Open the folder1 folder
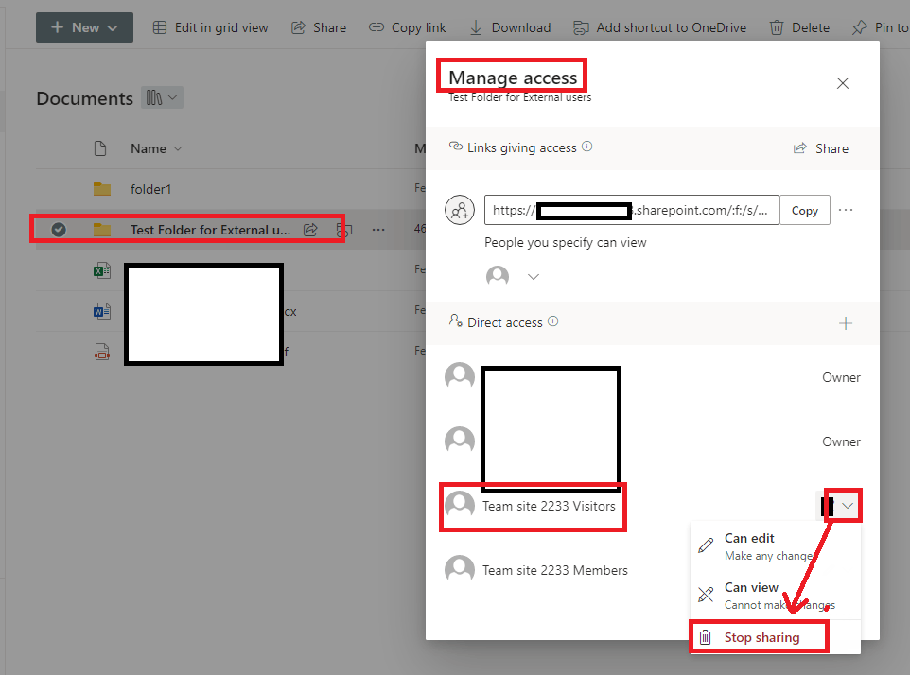 tap(151, 189)
